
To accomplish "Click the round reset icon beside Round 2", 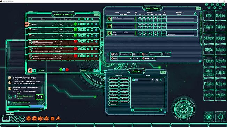I will [x=96, y=70].
